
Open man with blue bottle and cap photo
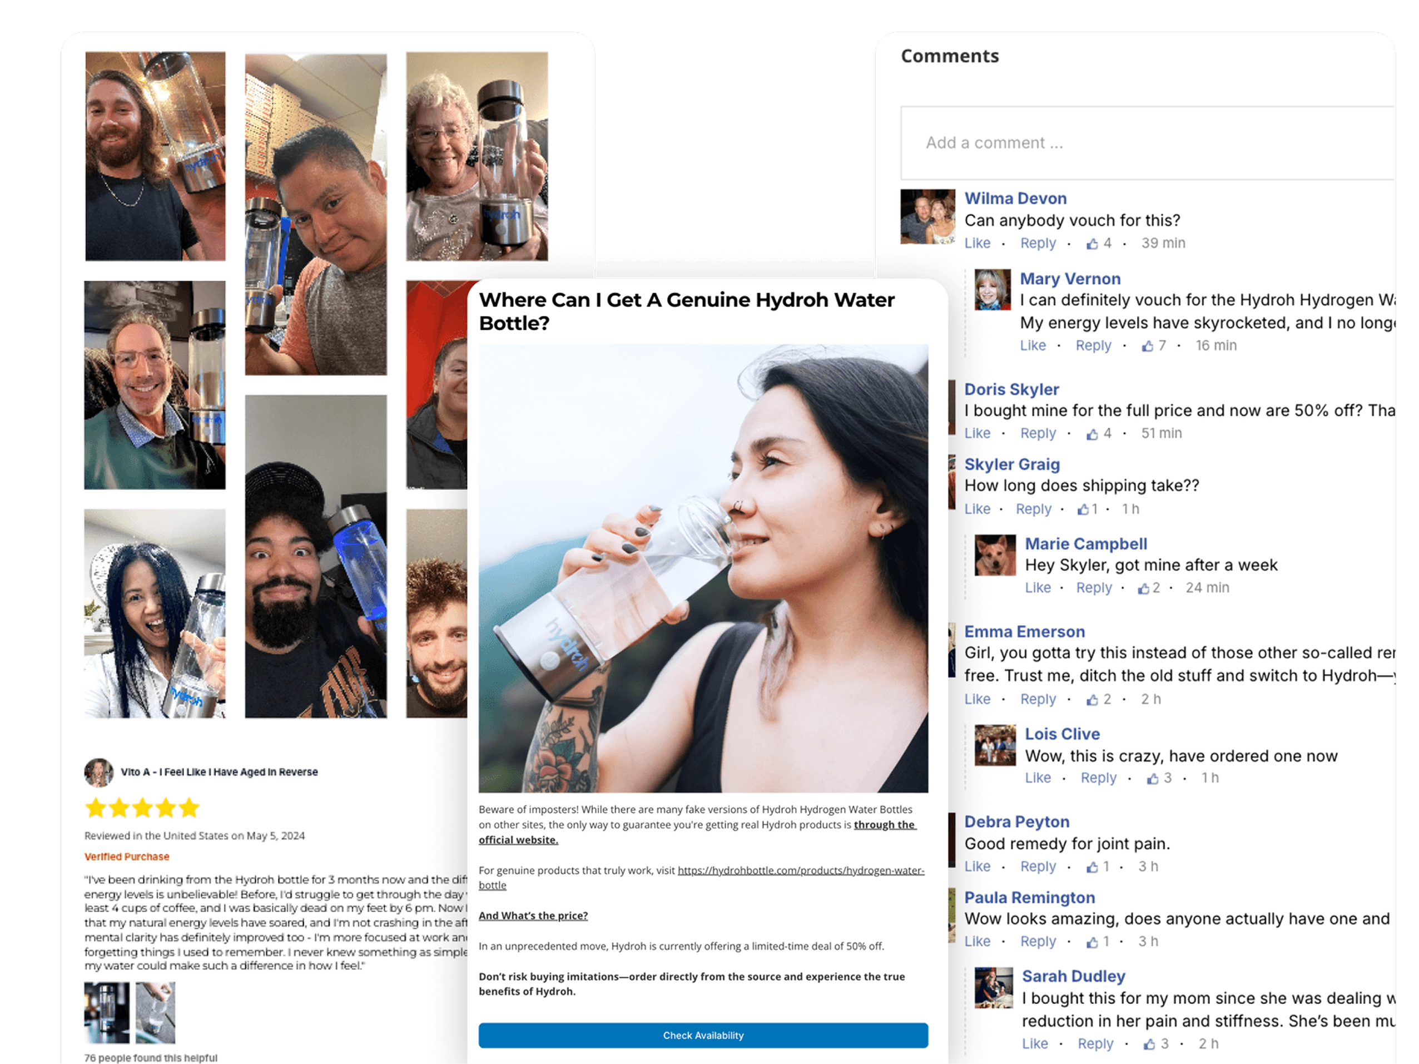(316, 556)
